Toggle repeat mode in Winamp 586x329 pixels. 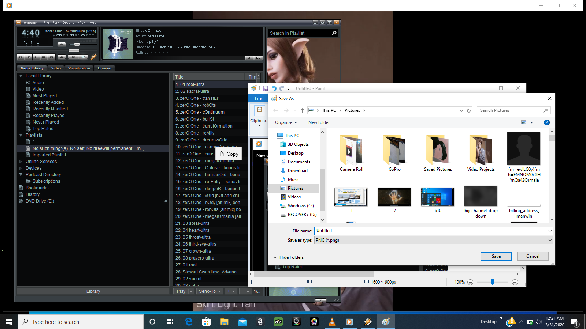pos(84,57)
